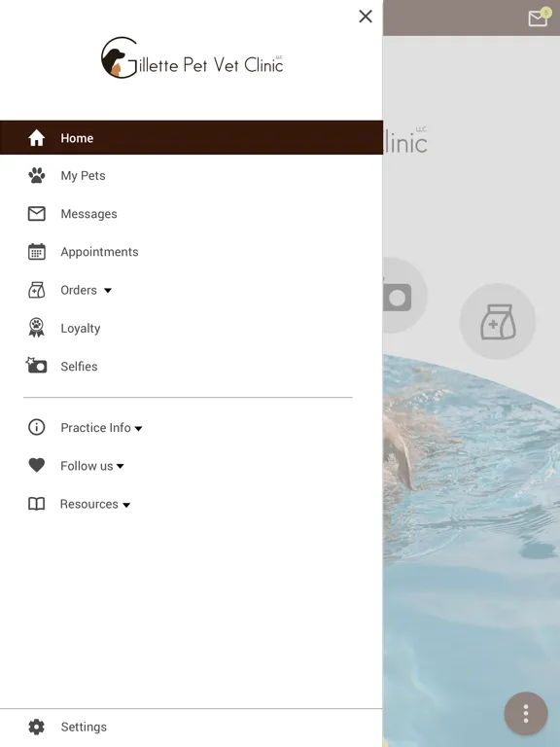Open the Loyalty menu item
This screenshot has width=560, height=747.
pos(81,328)
